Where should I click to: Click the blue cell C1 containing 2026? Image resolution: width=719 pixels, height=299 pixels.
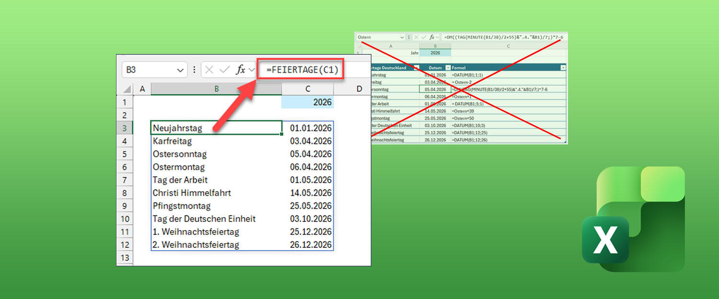(308, 102)
